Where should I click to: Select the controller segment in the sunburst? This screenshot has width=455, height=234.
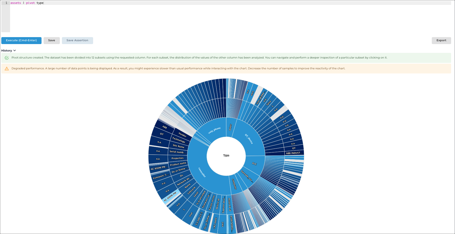click(x=202, y=172)
